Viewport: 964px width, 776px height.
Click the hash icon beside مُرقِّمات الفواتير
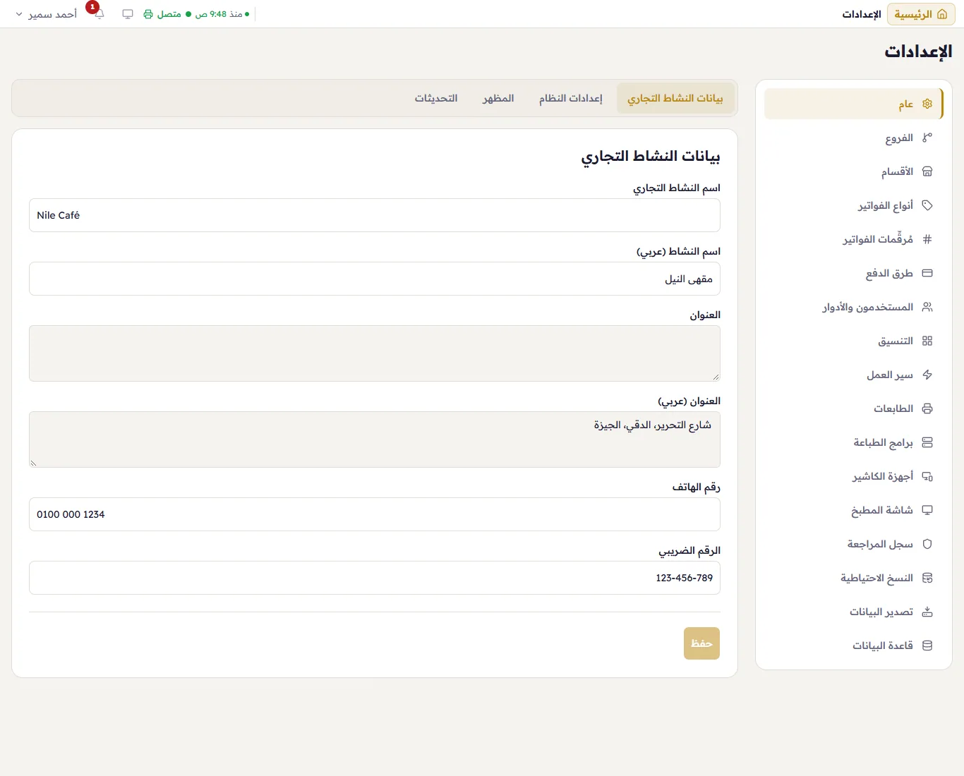[x=927, y=239]
